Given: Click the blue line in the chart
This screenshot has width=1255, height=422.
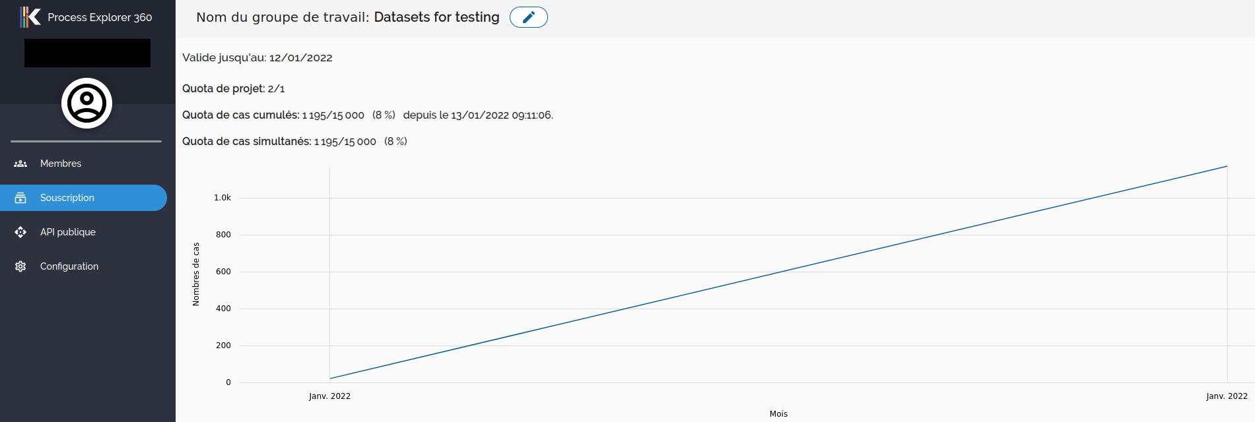Looking at the screenshot, I should 778,272.
